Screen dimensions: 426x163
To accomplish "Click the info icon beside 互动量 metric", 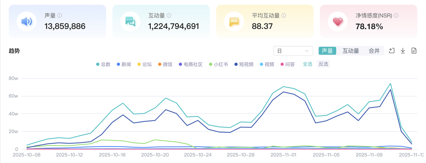I will [x=169, y=16].
